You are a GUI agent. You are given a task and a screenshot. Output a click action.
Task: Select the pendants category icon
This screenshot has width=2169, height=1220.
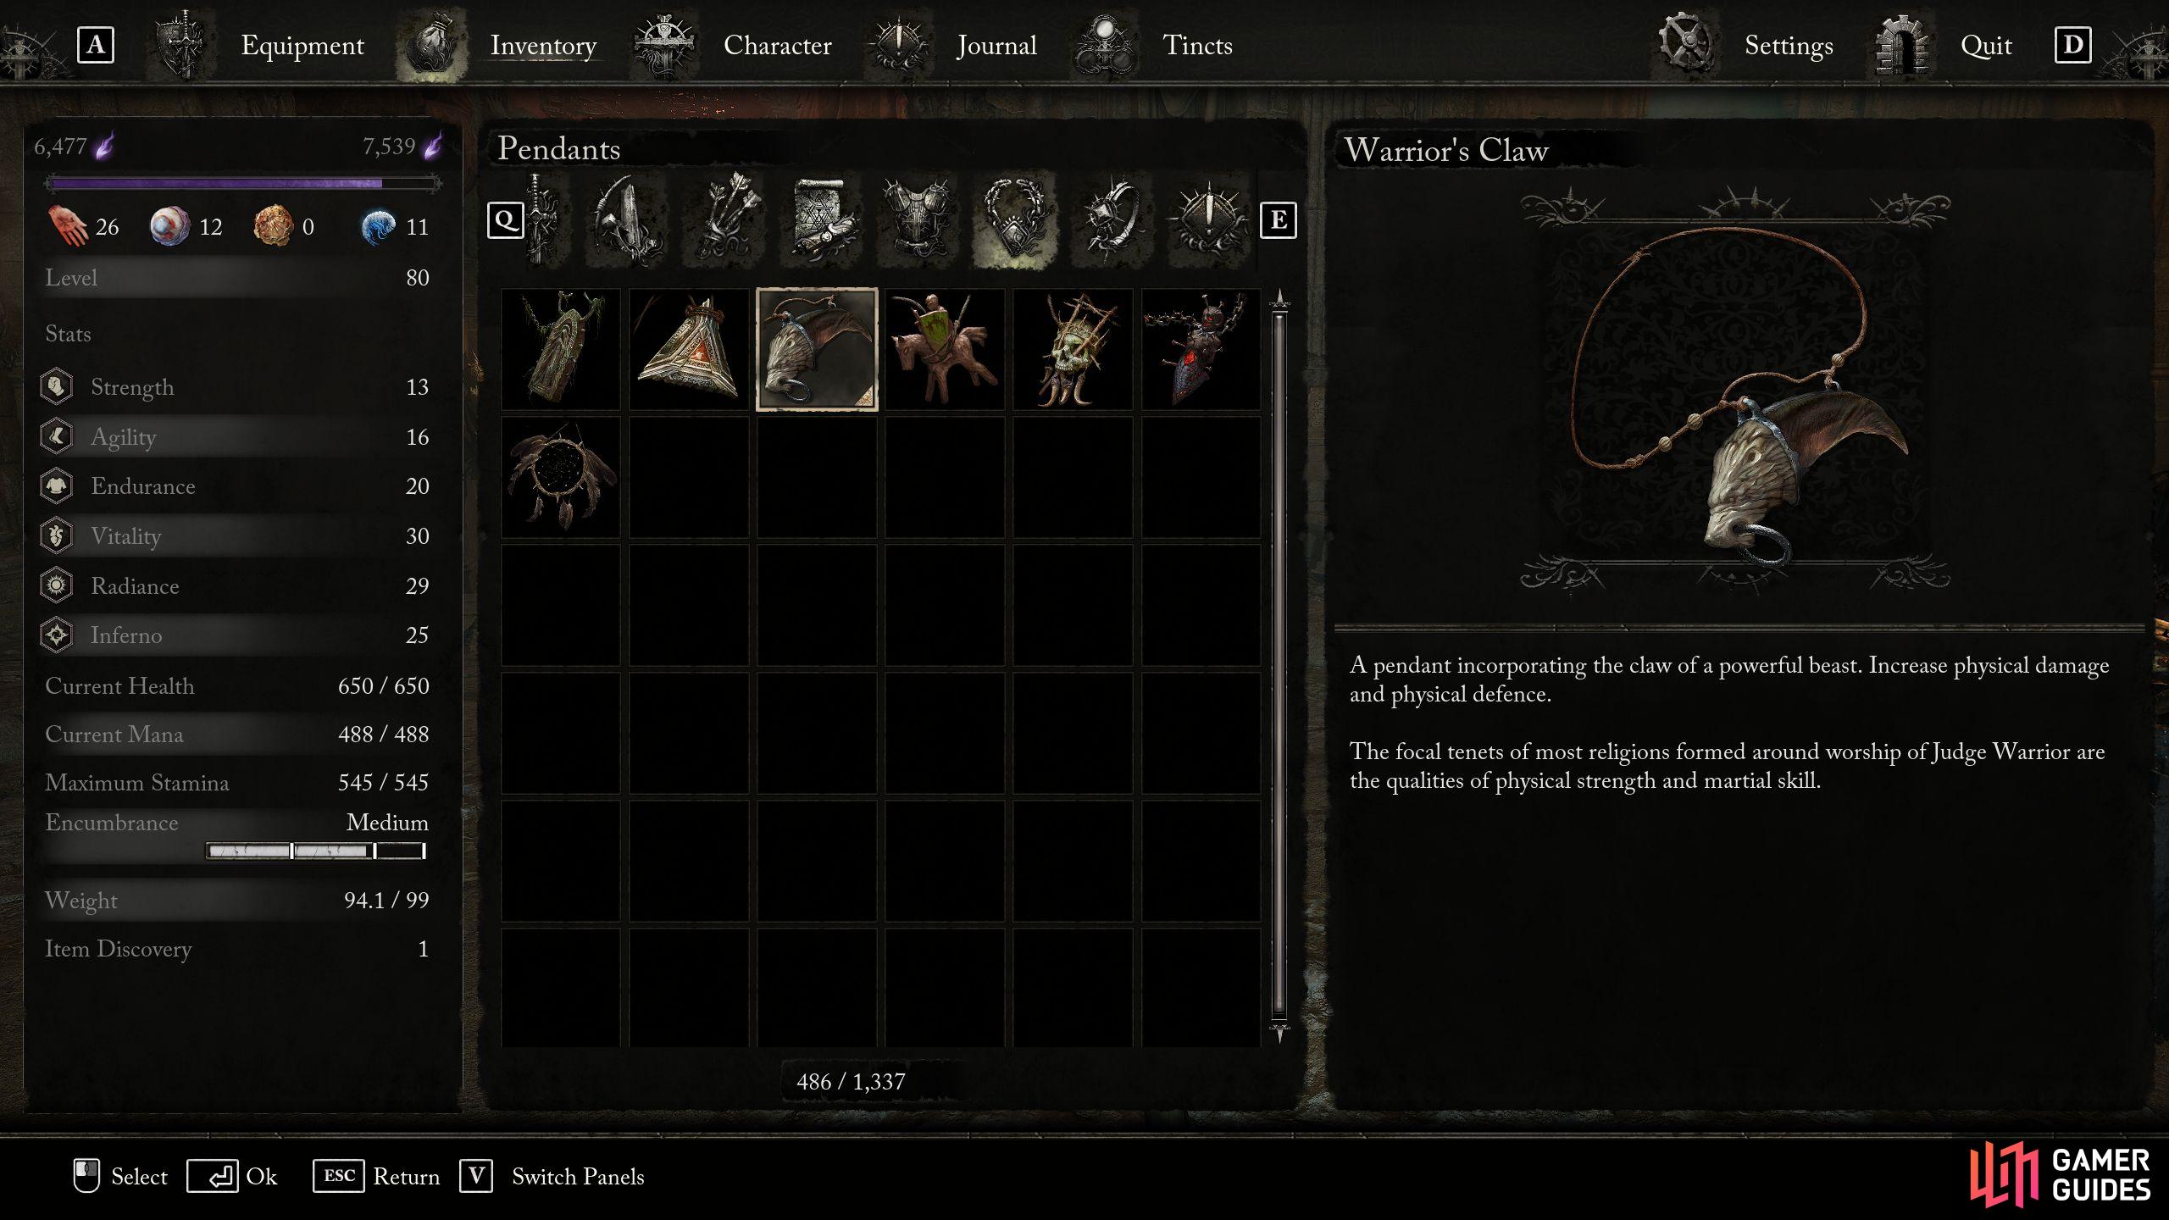tap(1015, 220)
